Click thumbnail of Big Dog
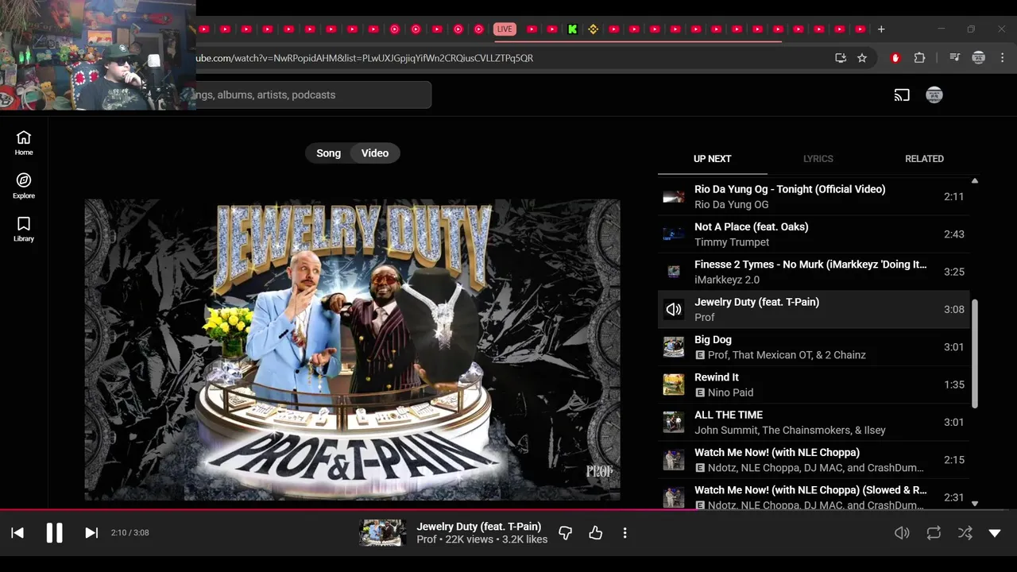The width and height of the screenshot is (1017, 572). [674, 347]
